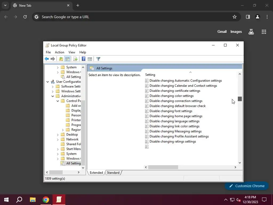Open the View menu
Screen dimensions: 273x205
pyautogui.click(x=72, y=52)
